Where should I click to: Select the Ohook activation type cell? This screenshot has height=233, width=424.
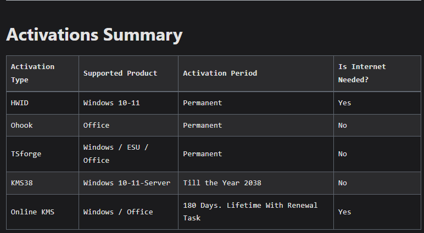pos(22,125)
